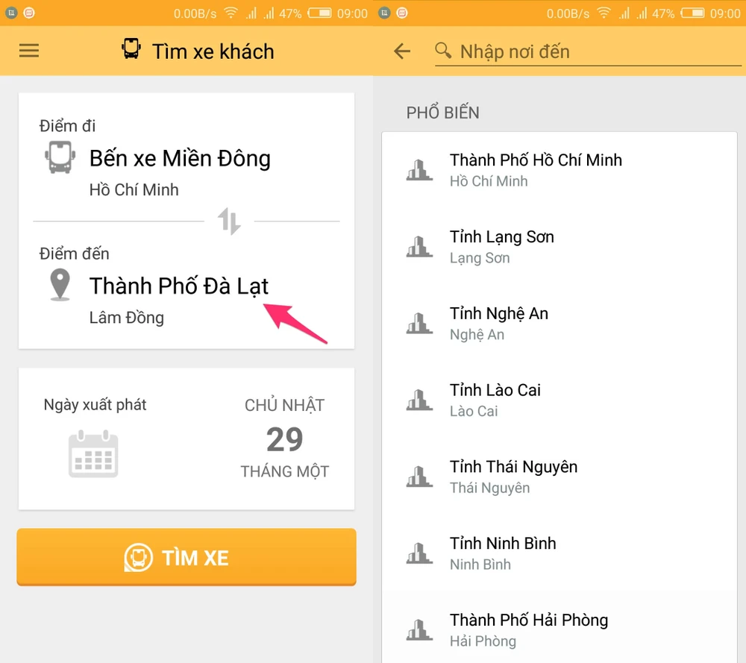This screenshot has width=746, height=663.
Task: Tap the bus icon beside Tìm xe khách
Action: coord(131,48)
